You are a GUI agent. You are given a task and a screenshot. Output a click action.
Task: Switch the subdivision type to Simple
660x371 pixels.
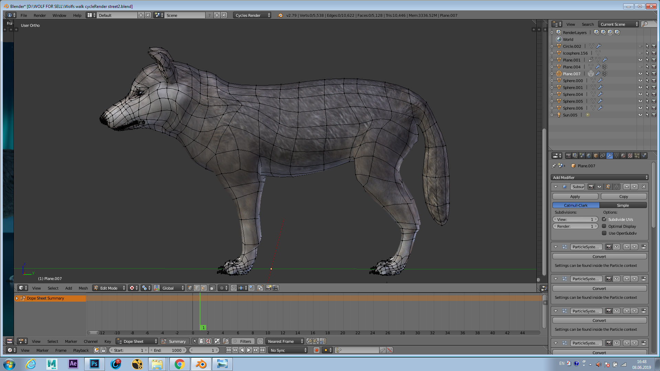tap(623, 205)
